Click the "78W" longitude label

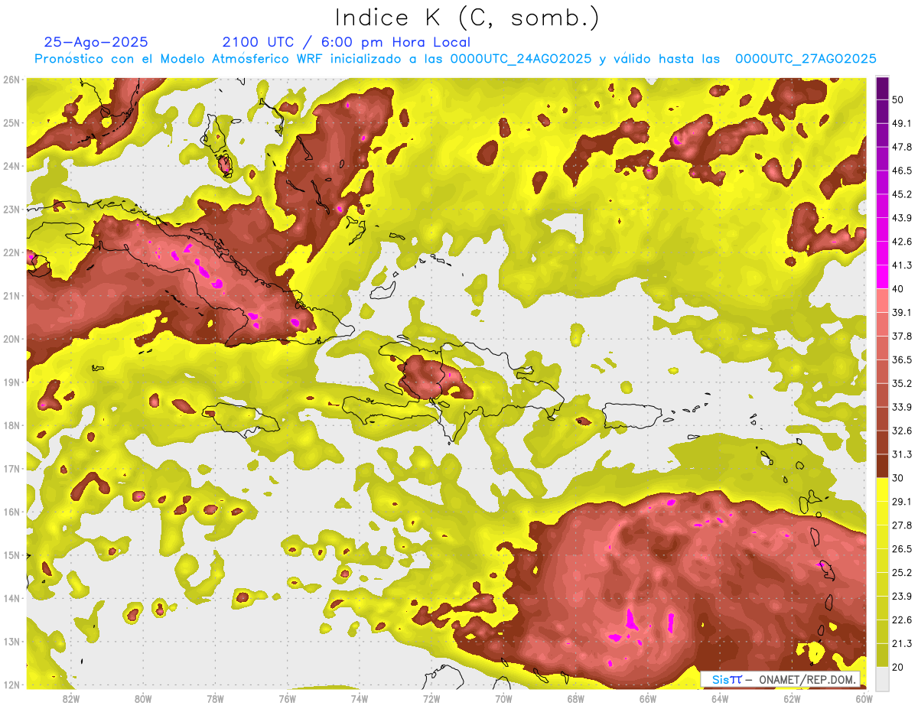point(215,698)
